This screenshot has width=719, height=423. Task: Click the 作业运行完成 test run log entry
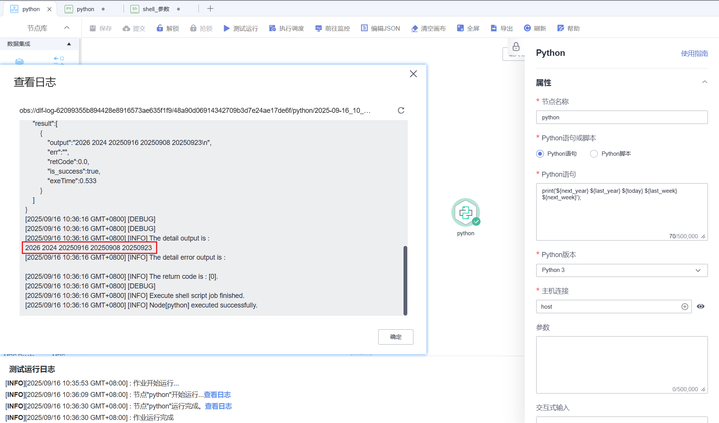[x=89, y=418]
